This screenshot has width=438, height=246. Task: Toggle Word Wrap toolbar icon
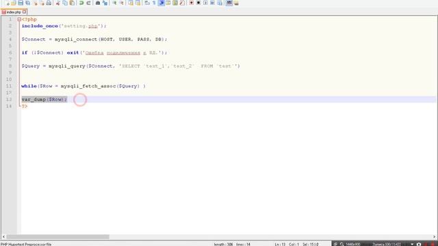click(147, 3)
